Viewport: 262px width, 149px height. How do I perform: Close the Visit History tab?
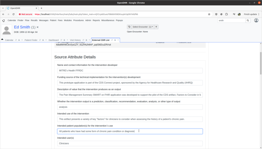89,40
